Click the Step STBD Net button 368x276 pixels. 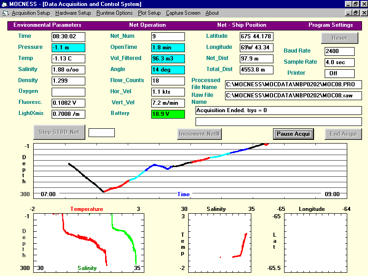pos(59,132)
